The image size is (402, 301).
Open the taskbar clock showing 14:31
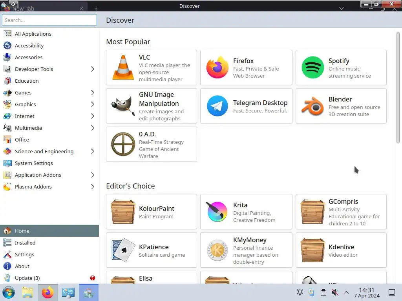coord(367,292)
